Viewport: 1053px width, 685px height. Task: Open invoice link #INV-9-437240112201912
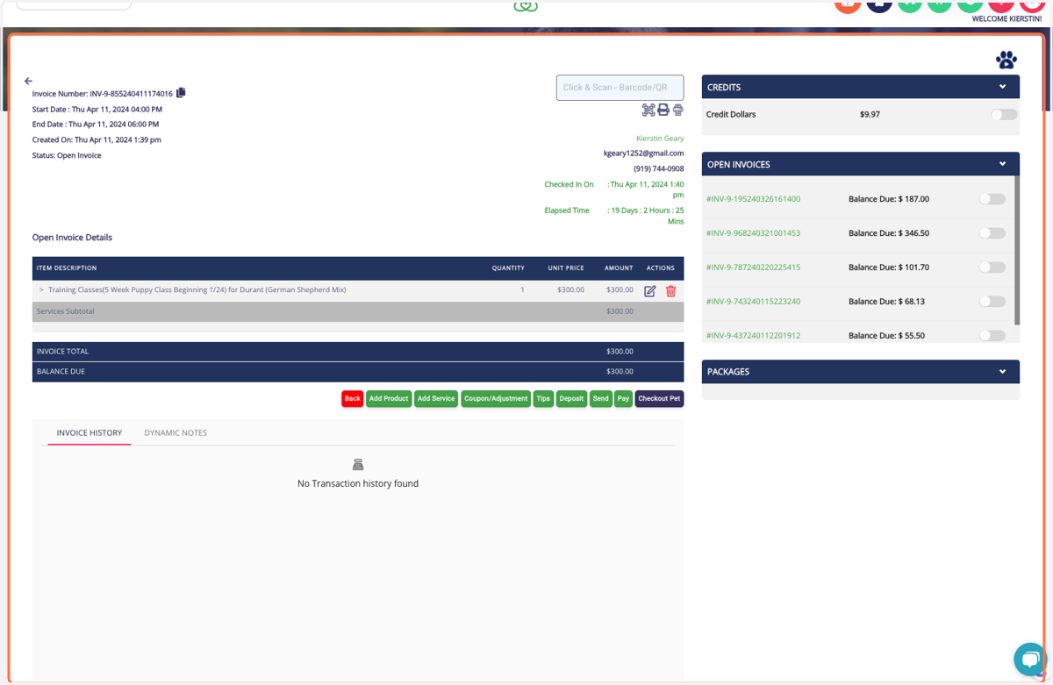753,336
